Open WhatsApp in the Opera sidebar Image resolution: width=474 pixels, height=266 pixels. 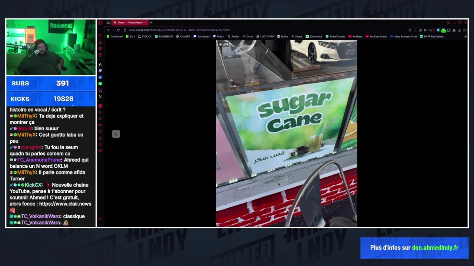pos(100,83)
